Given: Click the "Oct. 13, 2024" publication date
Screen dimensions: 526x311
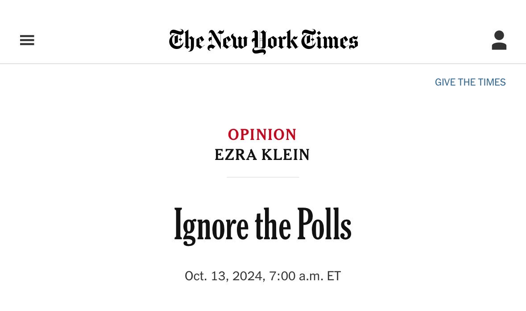Looking at the screenshot, I should pos(225,276).
